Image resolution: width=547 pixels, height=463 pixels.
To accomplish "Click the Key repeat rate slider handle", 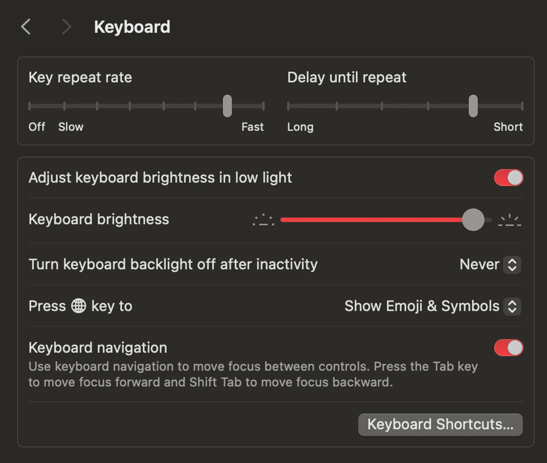I will point(227,106).
